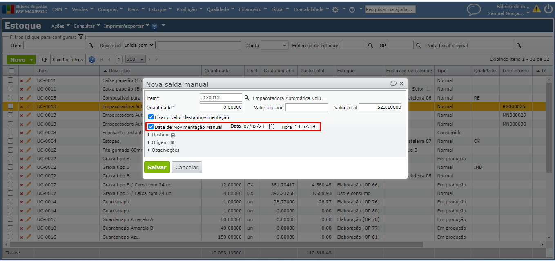Click the Origem list icon
The image size is (555, 261).
tap(172, 143)
